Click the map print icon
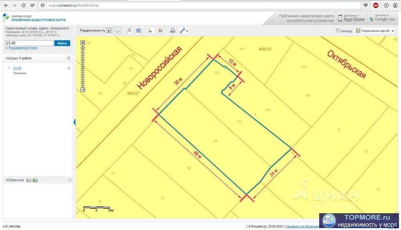Viewport: 401px width, 230px height. point(172,30)
